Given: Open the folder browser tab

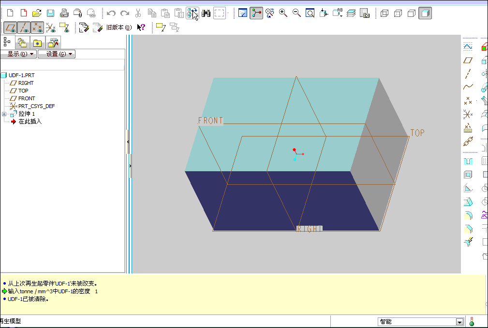Looking at the screenshot, I should click(x=22, y=42).
